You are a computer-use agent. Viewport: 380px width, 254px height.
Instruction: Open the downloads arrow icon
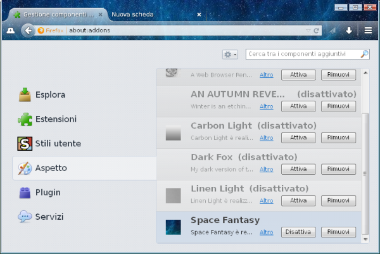[349, 30]
